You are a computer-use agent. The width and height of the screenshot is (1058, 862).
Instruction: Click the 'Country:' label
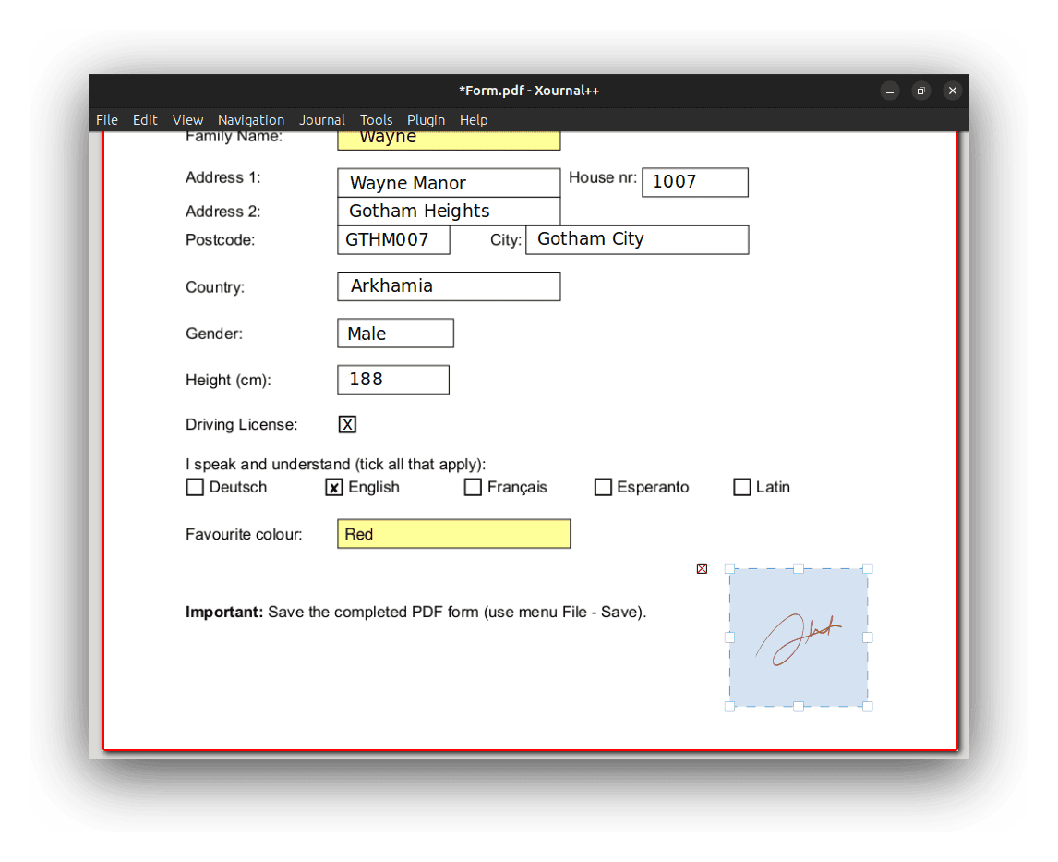click(215, 287)
